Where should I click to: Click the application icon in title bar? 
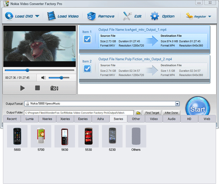click(6, 4)
